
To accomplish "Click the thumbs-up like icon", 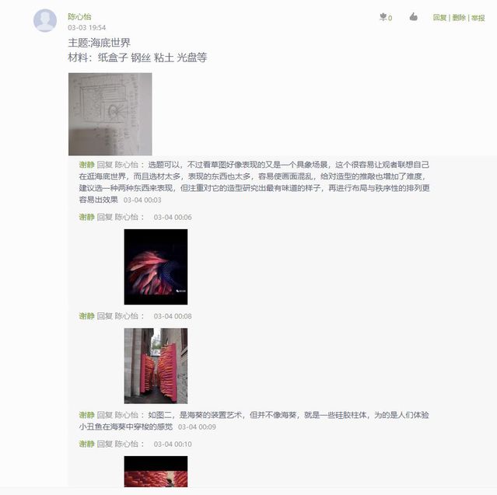I will tap(413, 16).
